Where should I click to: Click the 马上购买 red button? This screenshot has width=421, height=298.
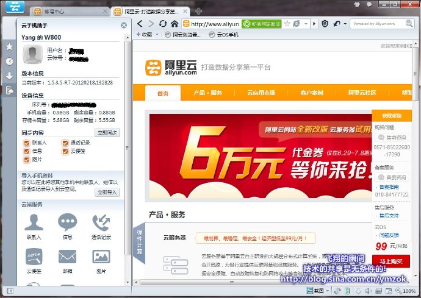pos(391,261)
